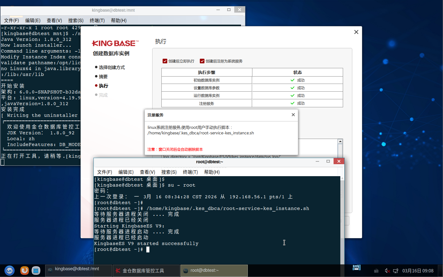Open the network tray icon
This screenshot has height=277, width=443.
(x=396, y=271)
